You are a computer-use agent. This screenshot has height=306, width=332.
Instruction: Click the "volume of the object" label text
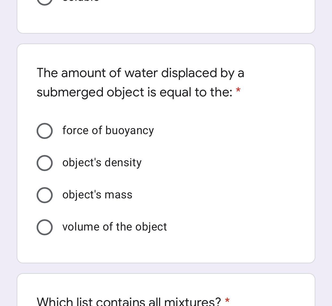[114, 227]
